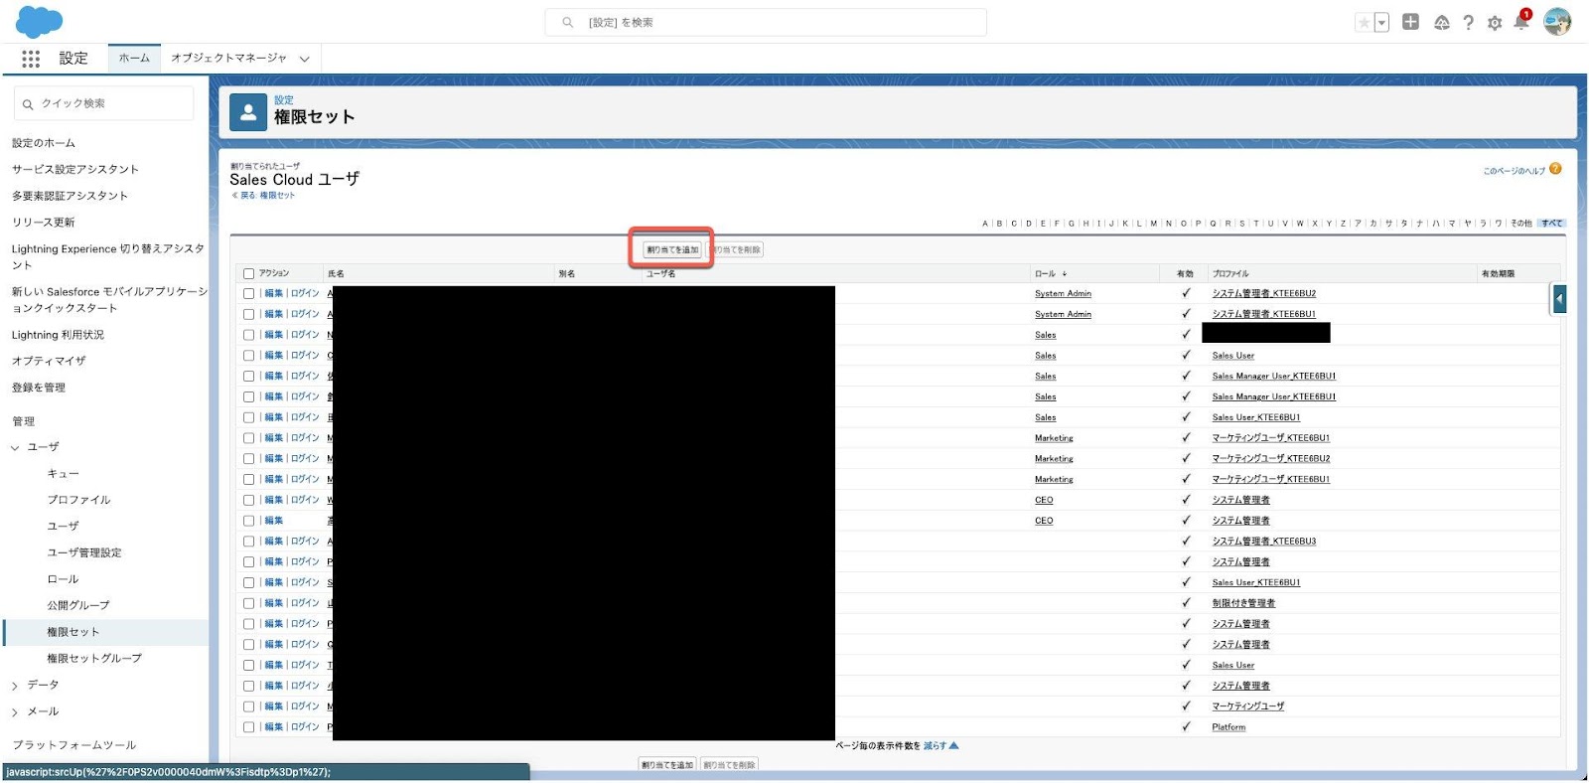This screenshot has width=1589, height=783.
Task: Toggle the select-all checkbox in header
Action: click(249, 274)
